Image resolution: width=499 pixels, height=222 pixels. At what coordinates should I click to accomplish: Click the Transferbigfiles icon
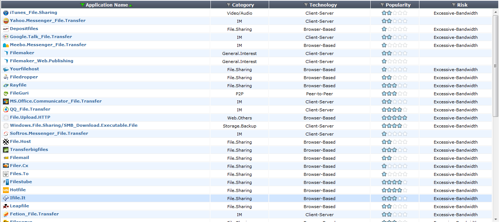(5, 150)
